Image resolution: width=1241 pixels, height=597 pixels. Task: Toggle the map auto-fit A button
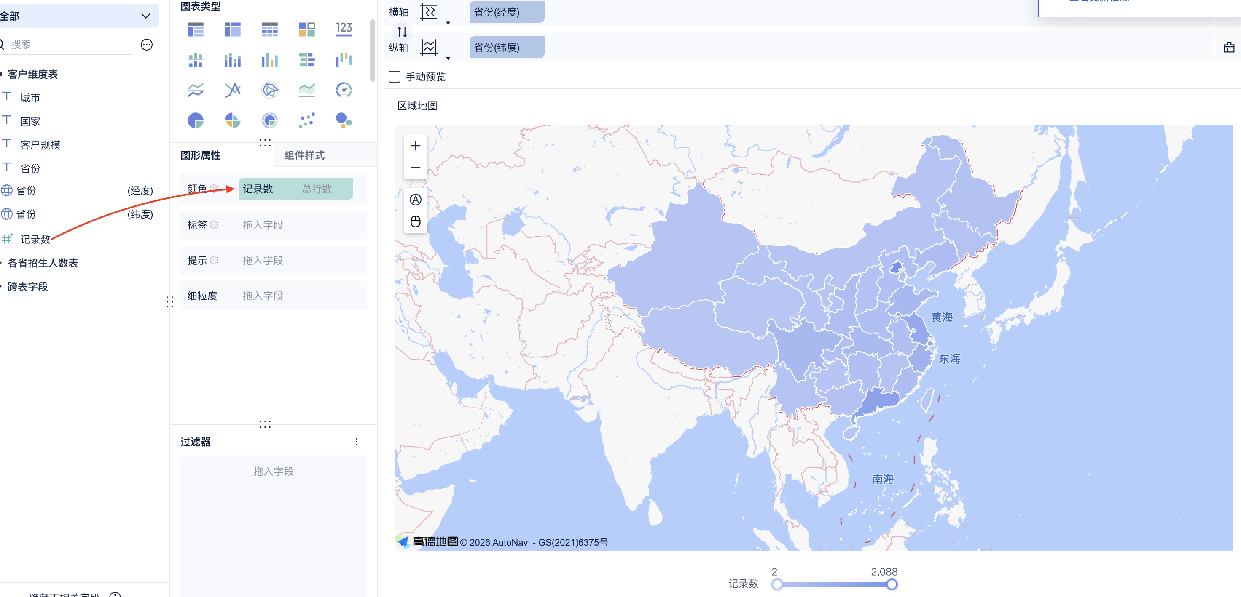tap(415, 199)
